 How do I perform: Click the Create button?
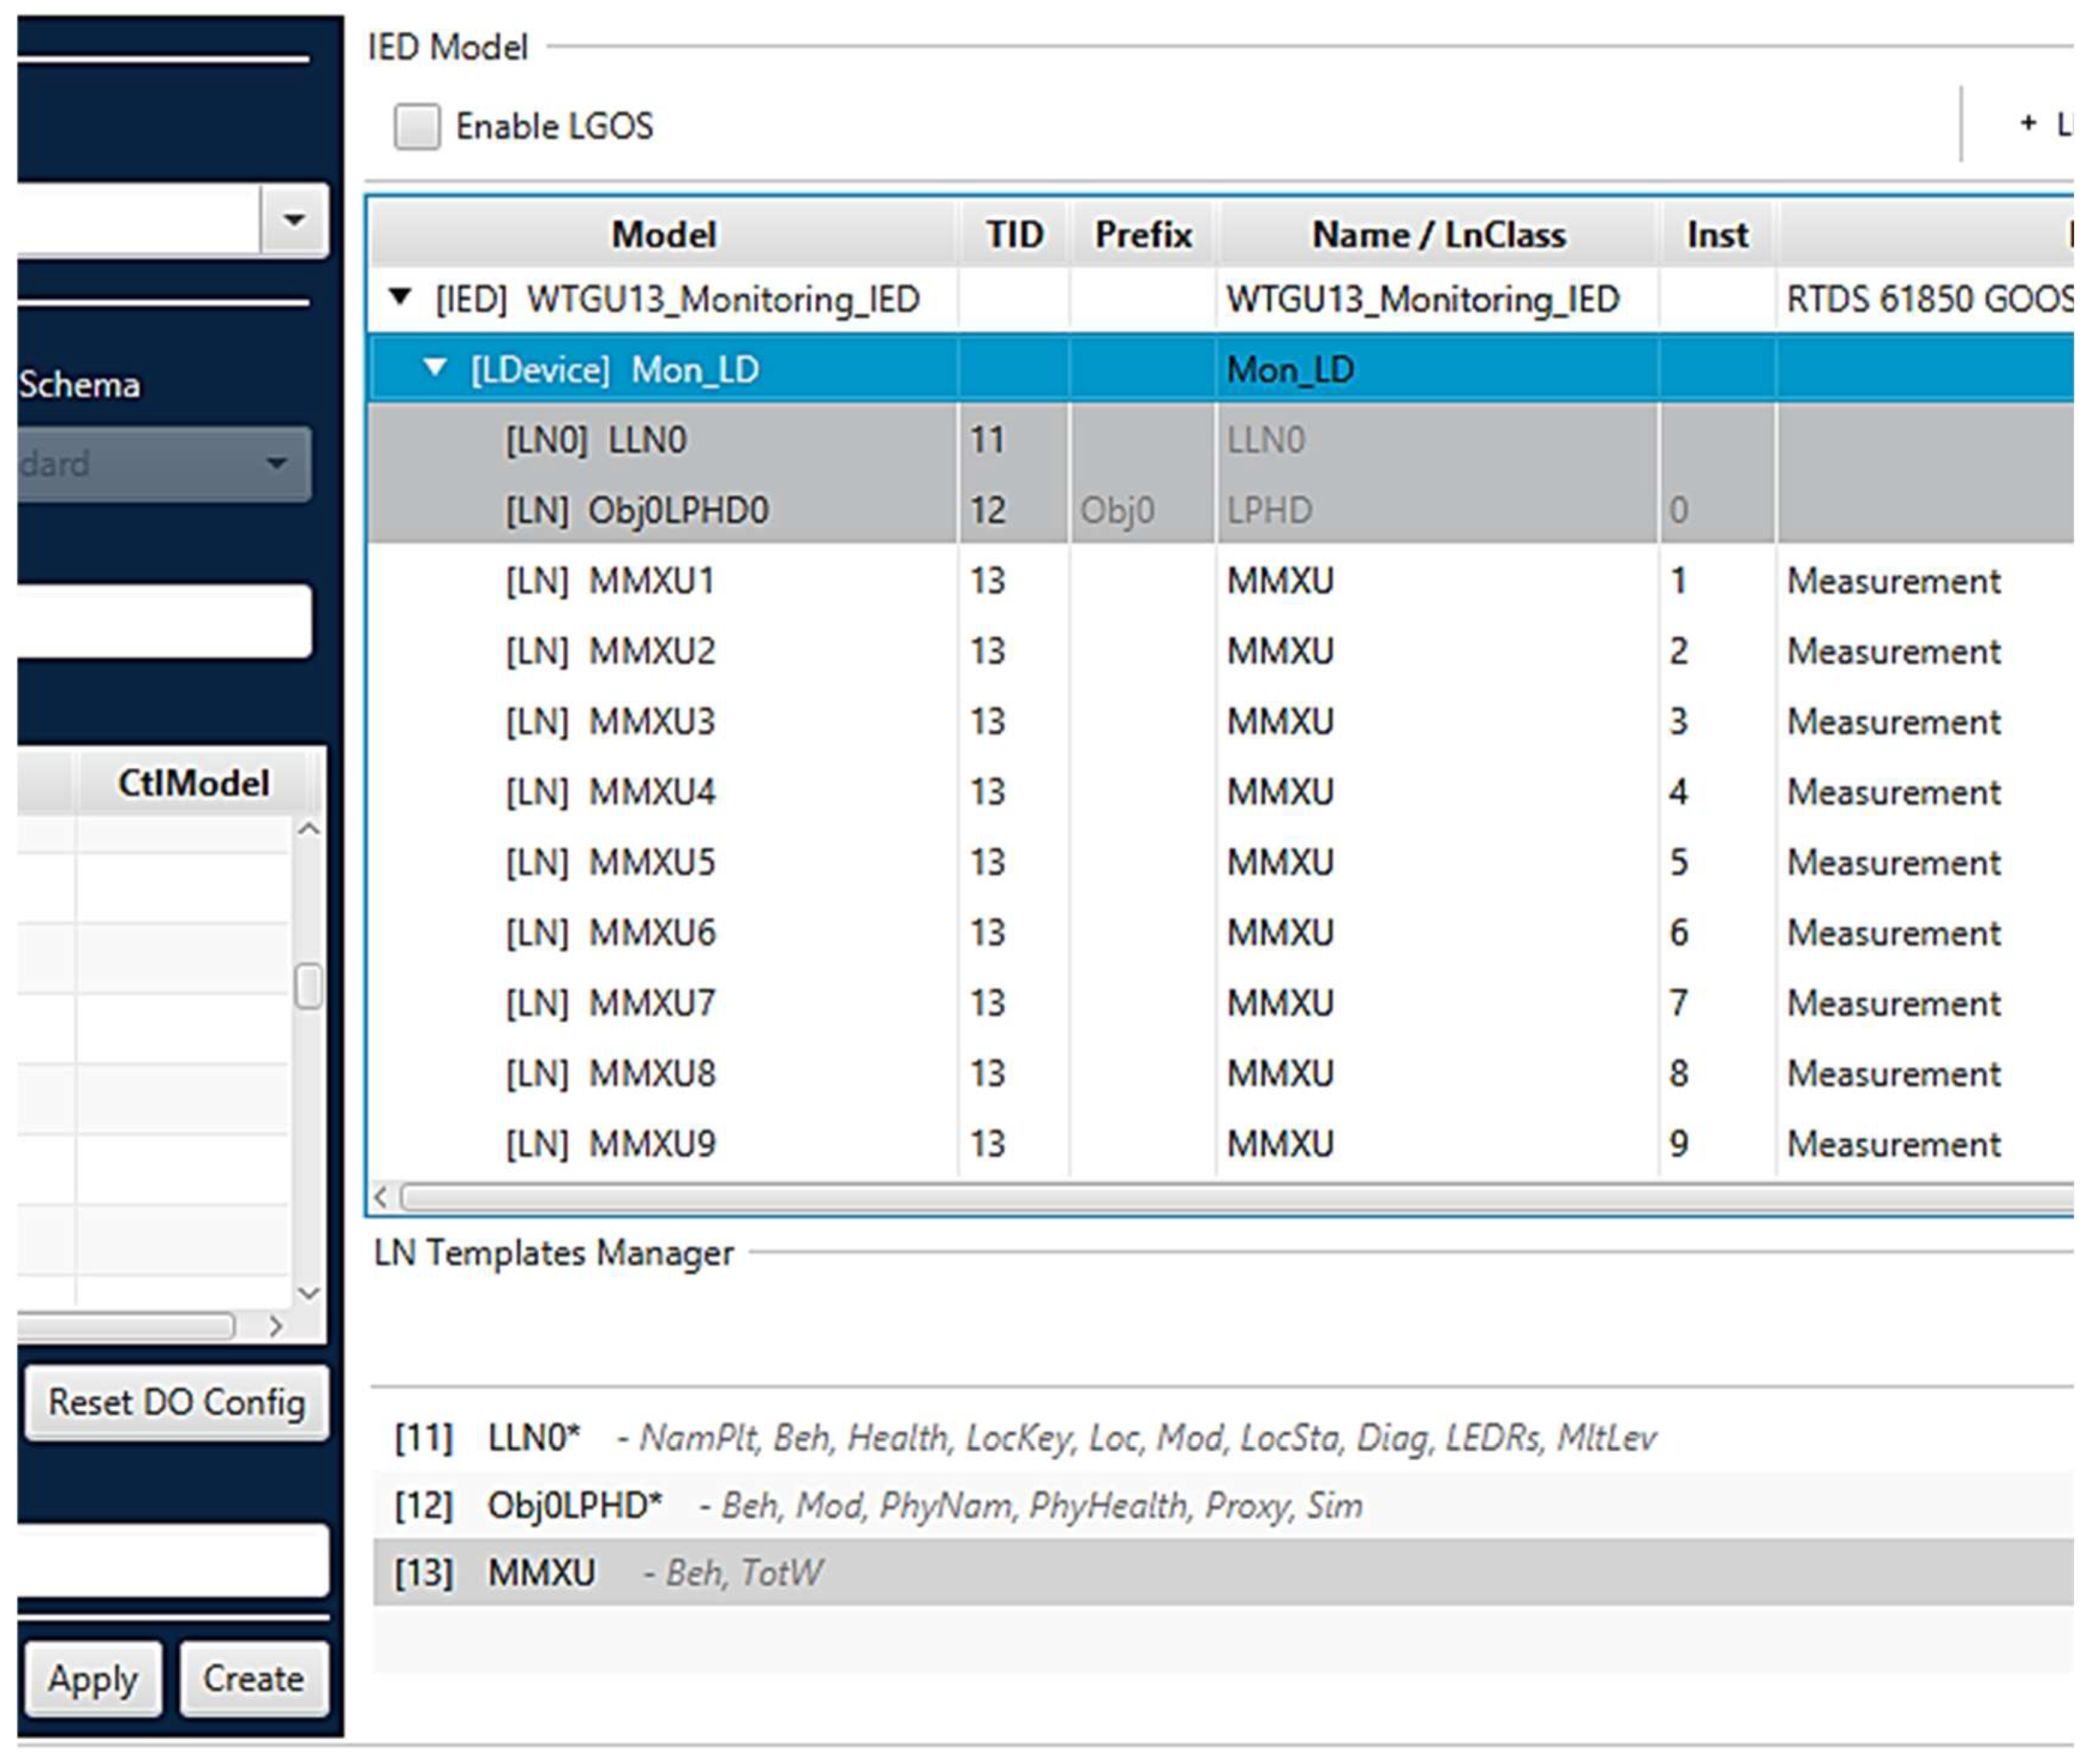253,1679
